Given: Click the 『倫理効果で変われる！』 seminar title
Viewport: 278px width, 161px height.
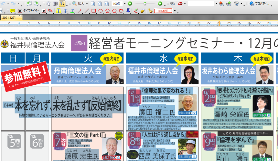Looking at the screenshot, I should (x=166, y=91).
